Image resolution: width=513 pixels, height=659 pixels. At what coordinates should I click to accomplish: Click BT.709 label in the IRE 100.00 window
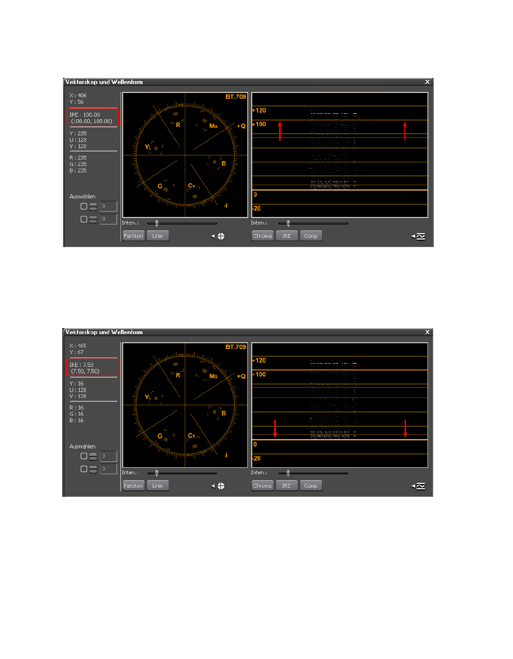tap(236, 97)
